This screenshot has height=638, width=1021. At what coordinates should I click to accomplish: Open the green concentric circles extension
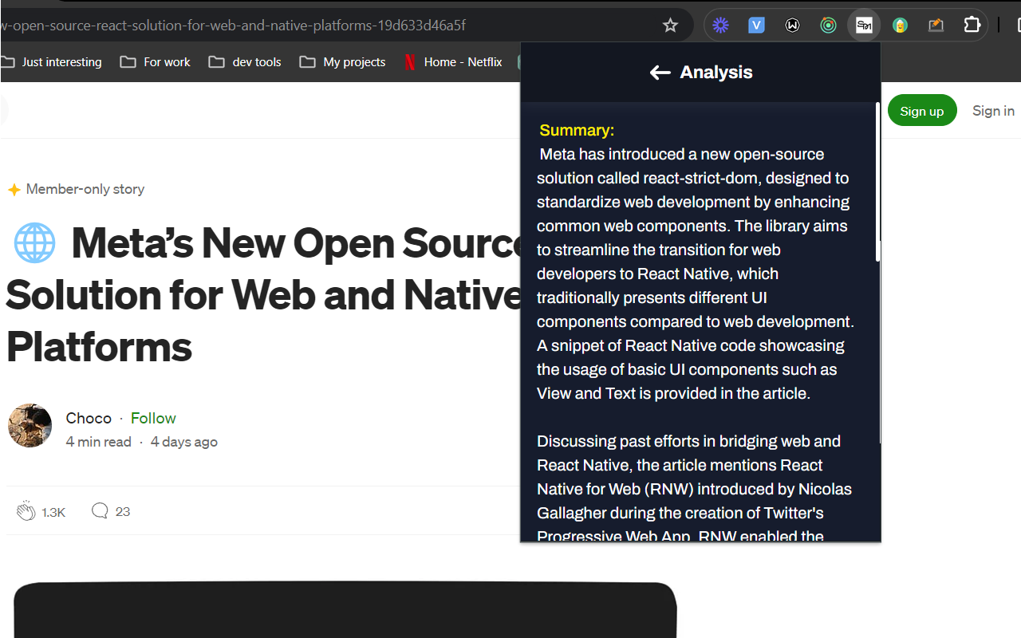point(828,26)
